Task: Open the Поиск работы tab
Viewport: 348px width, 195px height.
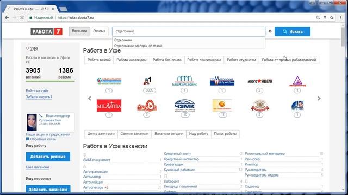Action: 225,134
